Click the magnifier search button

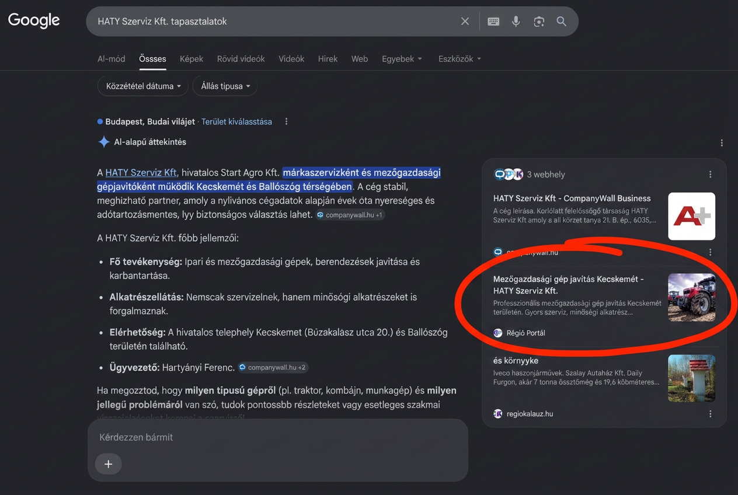(x=562, y=22)
